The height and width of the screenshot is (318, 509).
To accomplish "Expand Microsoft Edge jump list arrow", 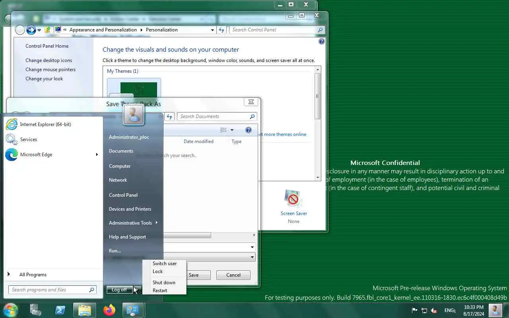I will pyautogui.click(x=97, y=155).
